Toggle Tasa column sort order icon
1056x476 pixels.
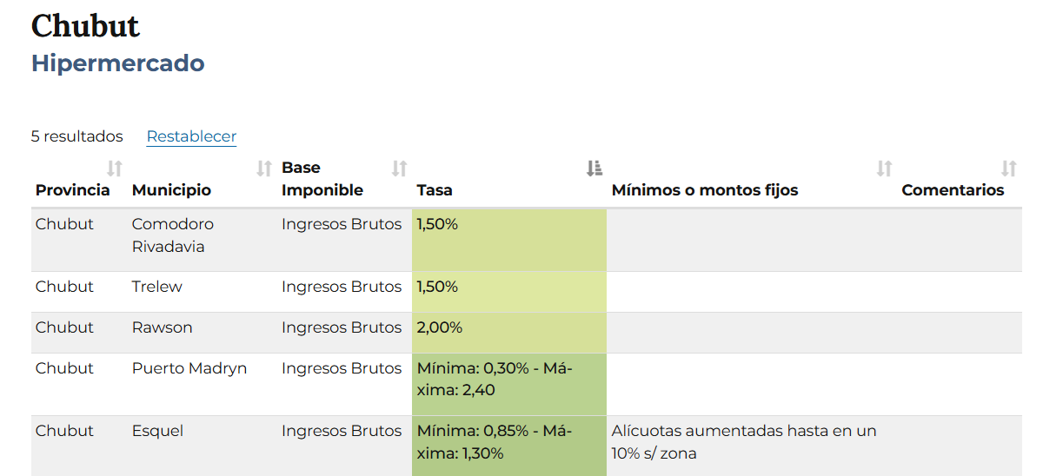[x=594, y=168]
